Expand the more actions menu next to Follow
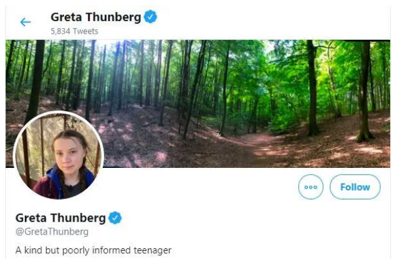This screenshot has width=394, height=259. [x=310, y=187]
